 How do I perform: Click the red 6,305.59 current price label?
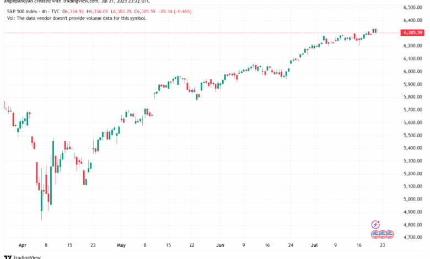tap(412, 33)
